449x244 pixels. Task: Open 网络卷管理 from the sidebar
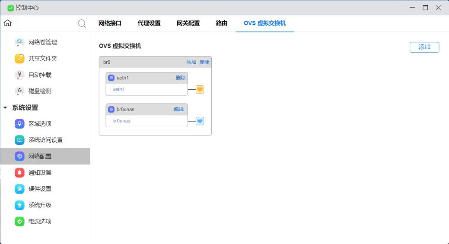[42, 42]
